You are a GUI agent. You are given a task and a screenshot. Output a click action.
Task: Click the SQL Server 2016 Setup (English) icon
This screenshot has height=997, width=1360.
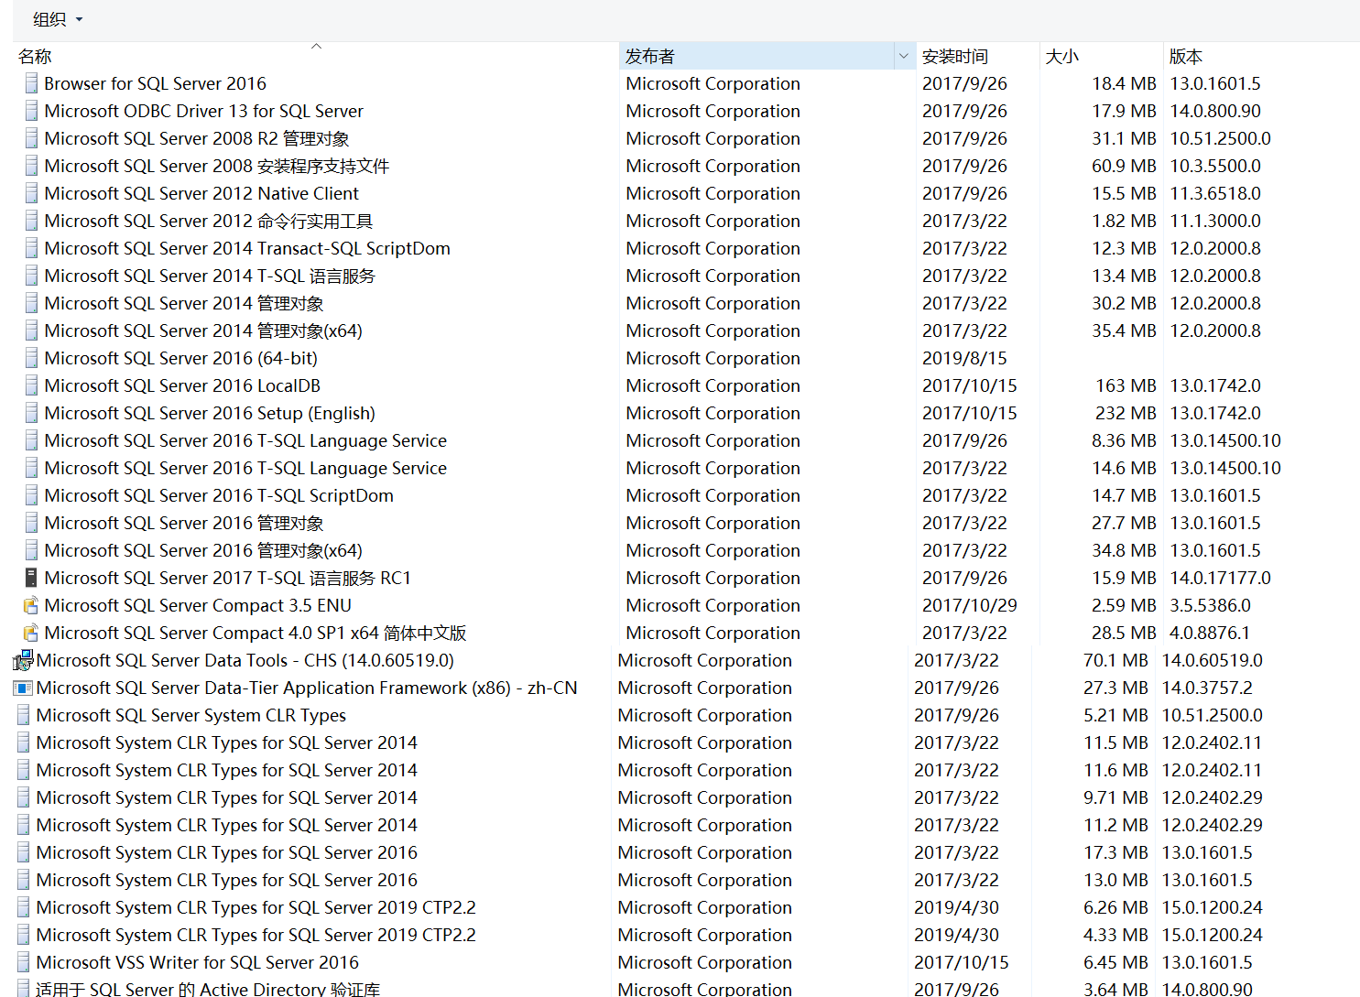[31, 413]
